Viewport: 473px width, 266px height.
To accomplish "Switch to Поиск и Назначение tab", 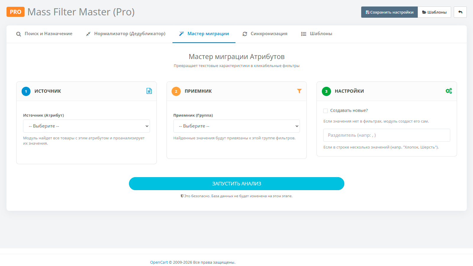I will coord(44,34).
